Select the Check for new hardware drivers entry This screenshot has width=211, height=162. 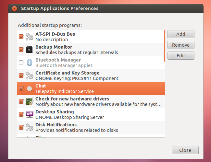[x=97, y=101]
